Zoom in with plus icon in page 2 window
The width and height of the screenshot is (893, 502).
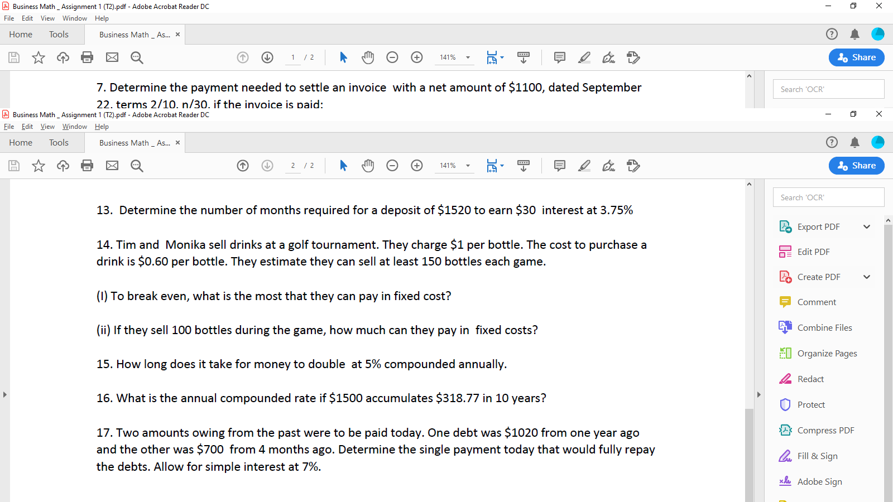417,166
